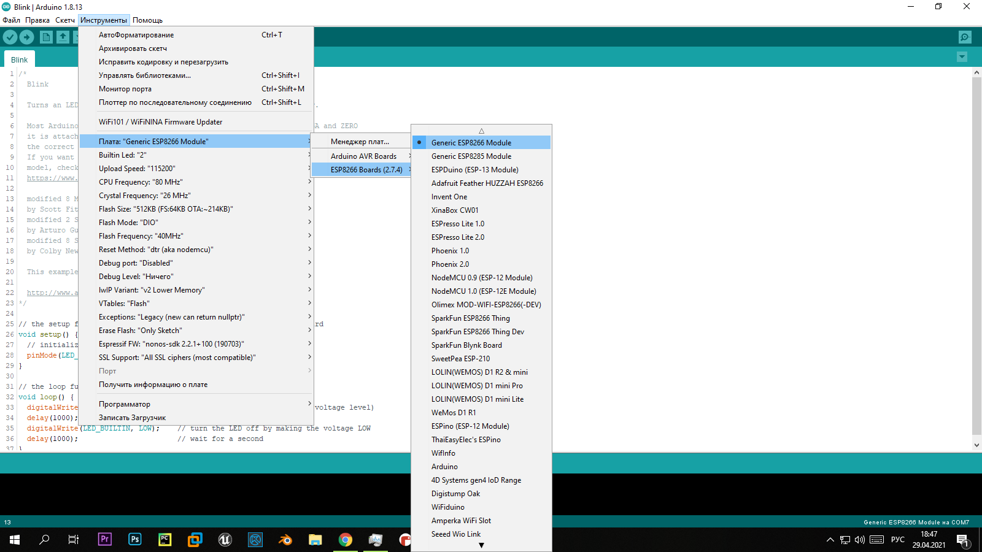The width and height of the screenshot is (982, 552).
Task: Open WiFi101 / WiFiNINA Firmware Updater
Action: (x=196, y=122)
